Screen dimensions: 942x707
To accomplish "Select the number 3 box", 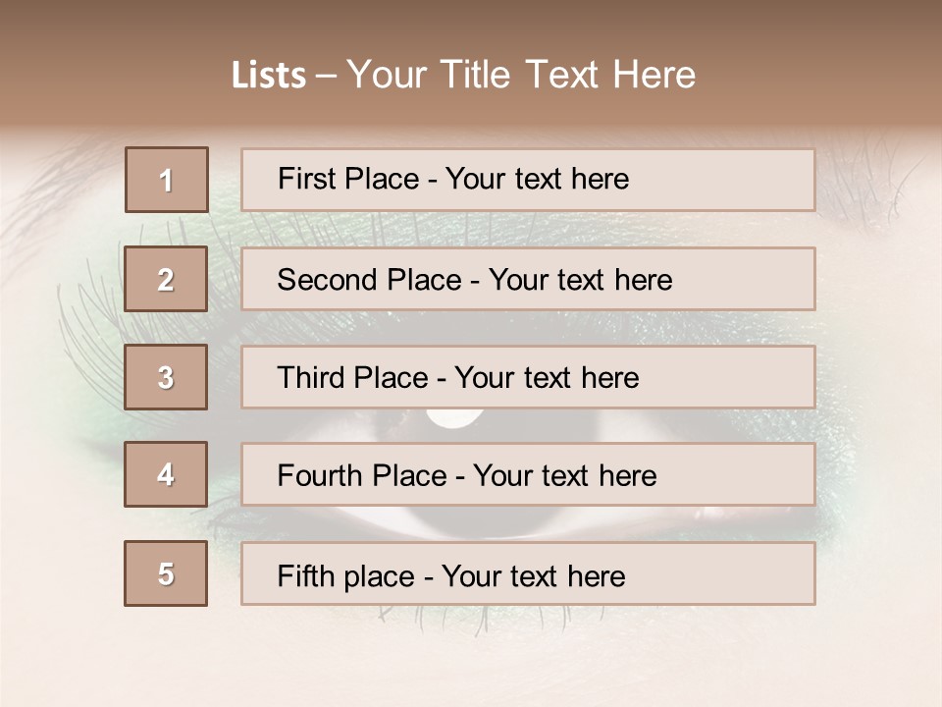I will pyautogui.click(x=166, y=377).
